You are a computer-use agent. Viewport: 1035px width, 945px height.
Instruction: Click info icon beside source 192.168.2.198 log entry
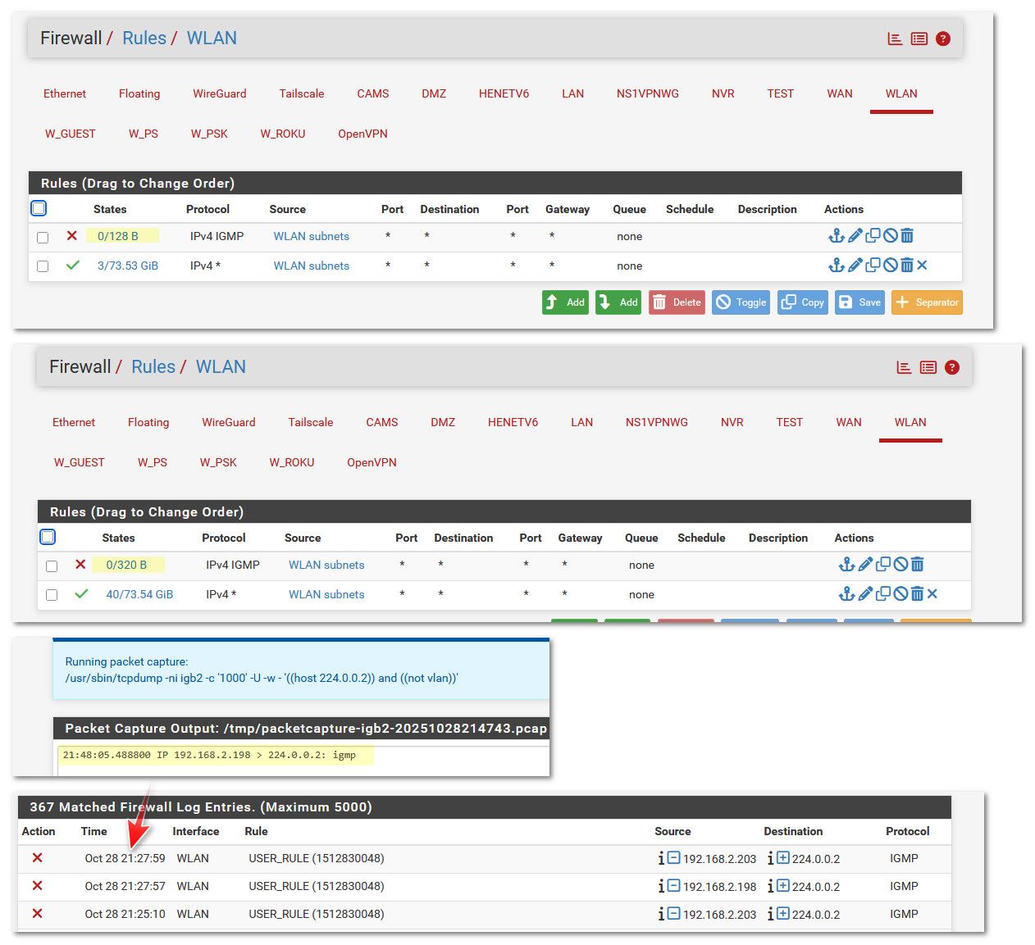[x=661, y=886]
